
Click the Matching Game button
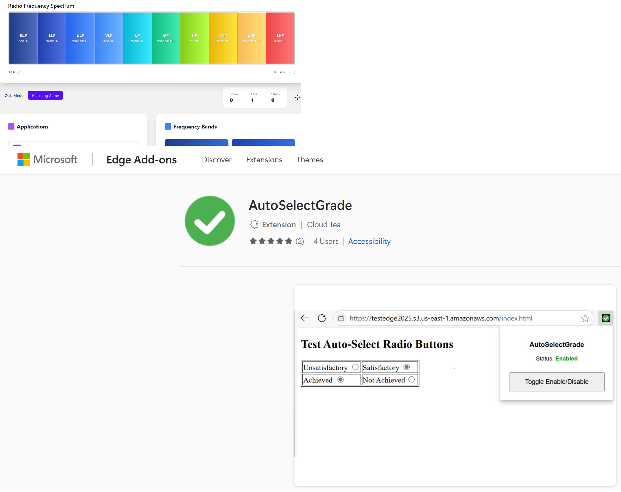[45, 95]
